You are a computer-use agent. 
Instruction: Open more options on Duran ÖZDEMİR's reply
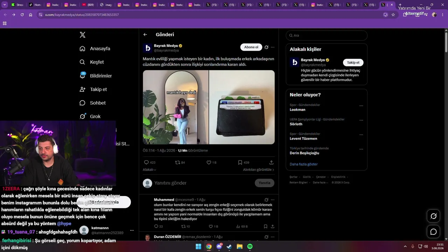pyautogui.click(x=273, y=237)
